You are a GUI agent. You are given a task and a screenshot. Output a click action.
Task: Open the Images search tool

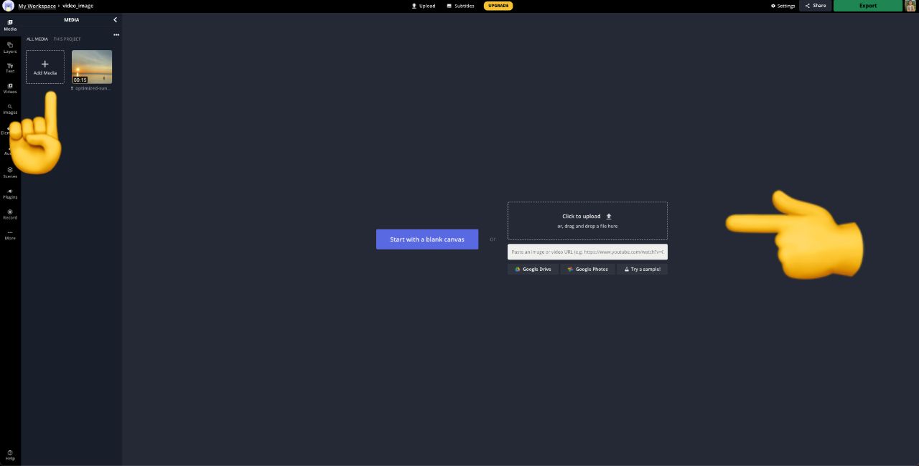point(10,109)
